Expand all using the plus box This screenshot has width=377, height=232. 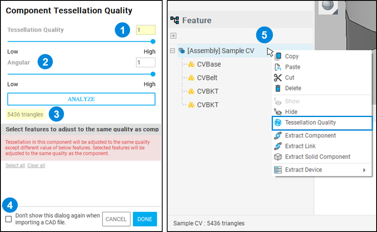173,36
